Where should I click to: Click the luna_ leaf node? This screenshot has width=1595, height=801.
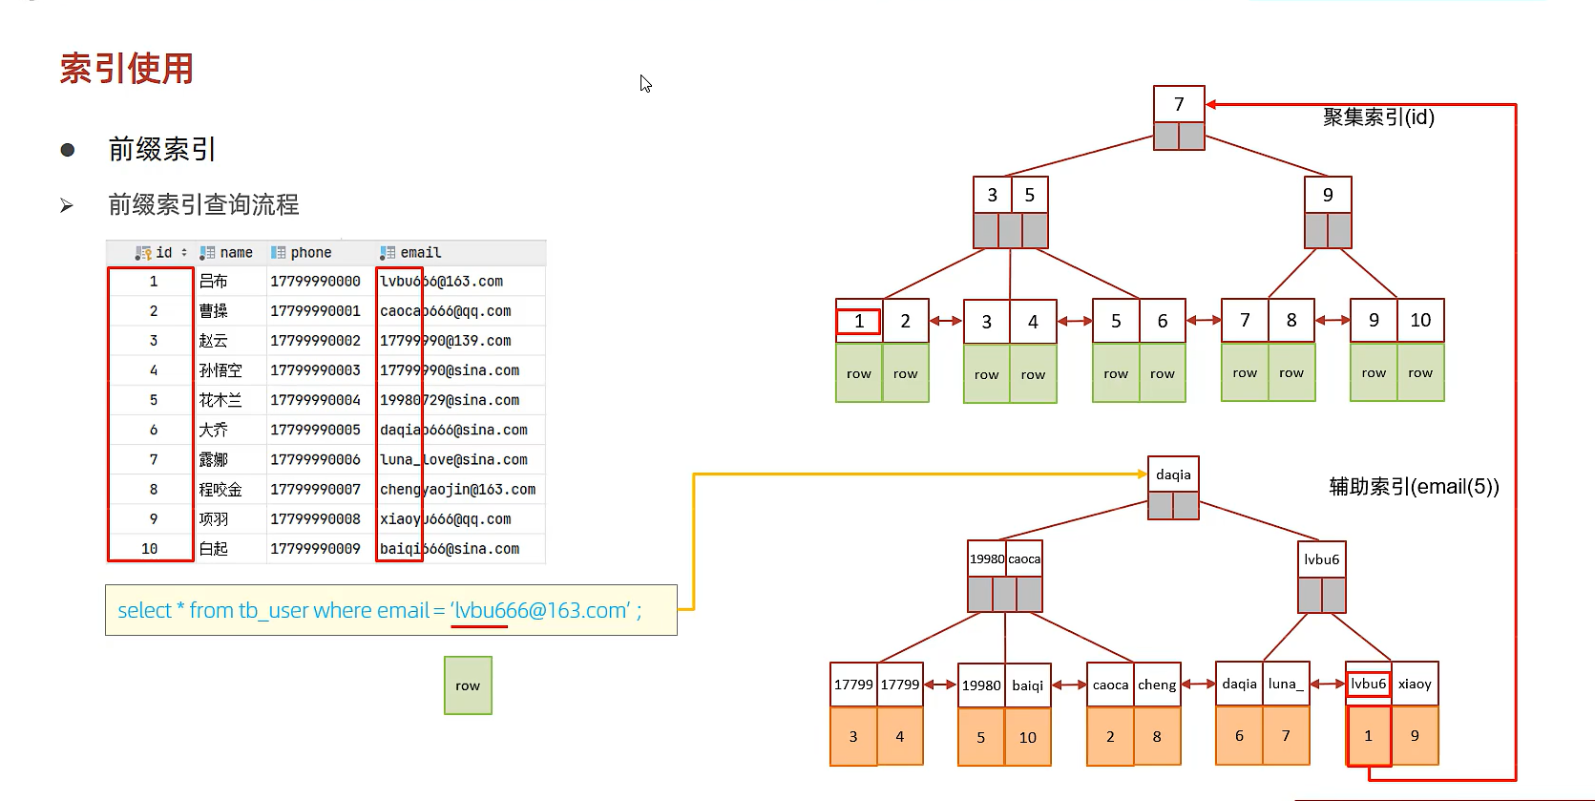pos(1286,684)
